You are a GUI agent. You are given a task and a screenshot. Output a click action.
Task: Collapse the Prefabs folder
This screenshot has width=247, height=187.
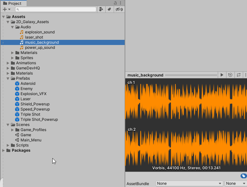[x=8, y=79]
